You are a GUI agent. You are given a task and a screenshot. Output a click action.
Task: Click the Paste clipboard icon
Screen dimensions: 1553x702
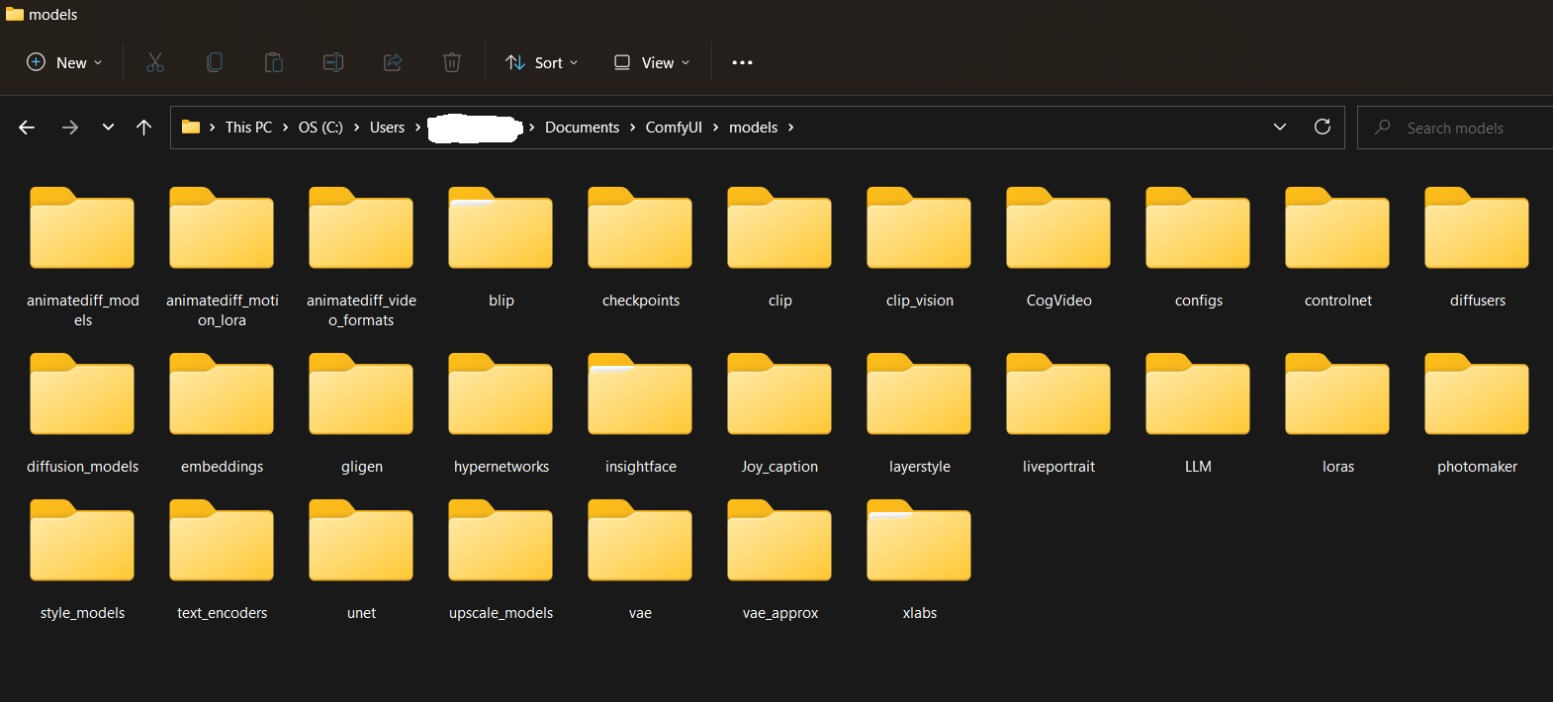[274, 62]
